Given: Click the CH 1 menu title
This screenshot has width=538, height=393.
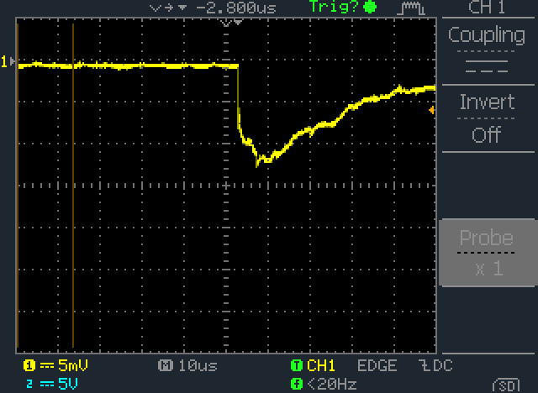Looking at the screenshot, I should [487, 8].
